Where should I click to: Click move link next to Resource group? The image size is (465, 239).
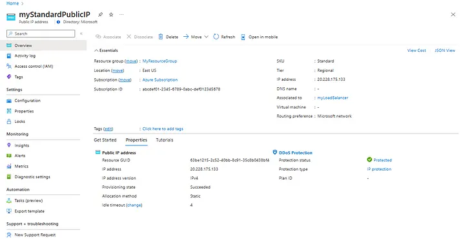[131, 61]
